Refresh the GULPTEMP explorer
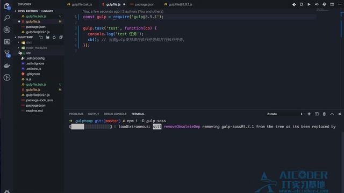Viewport: 344px width, 193px height. (x=54, y=37)
